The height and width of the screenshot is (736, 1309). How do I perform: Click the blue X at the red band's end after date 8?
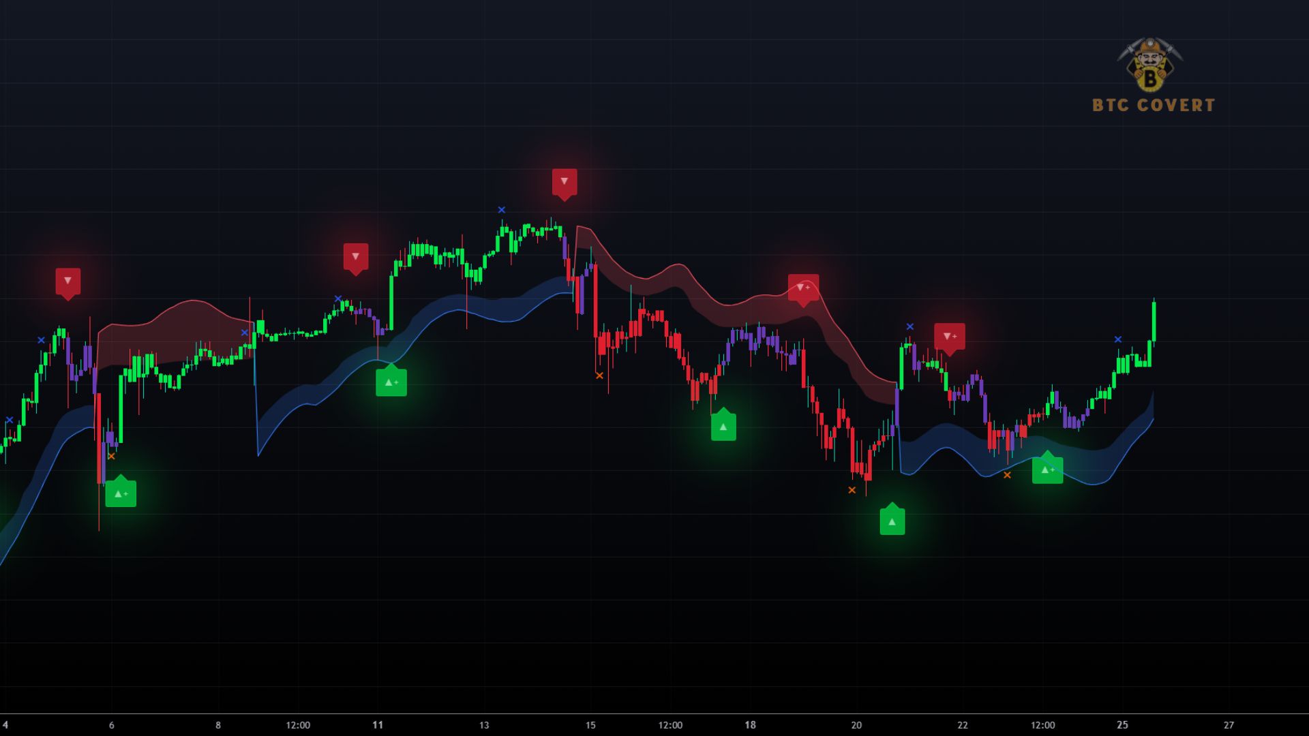[245, 333]
